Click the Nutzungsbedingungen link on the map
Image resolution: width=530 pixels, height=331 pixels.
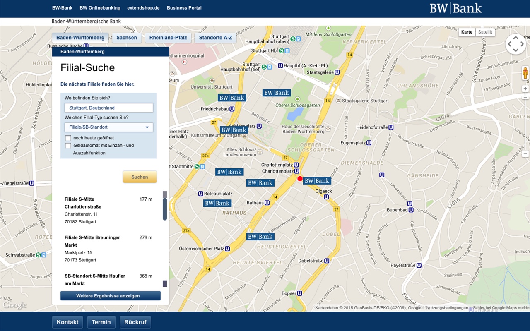[447, 308]
